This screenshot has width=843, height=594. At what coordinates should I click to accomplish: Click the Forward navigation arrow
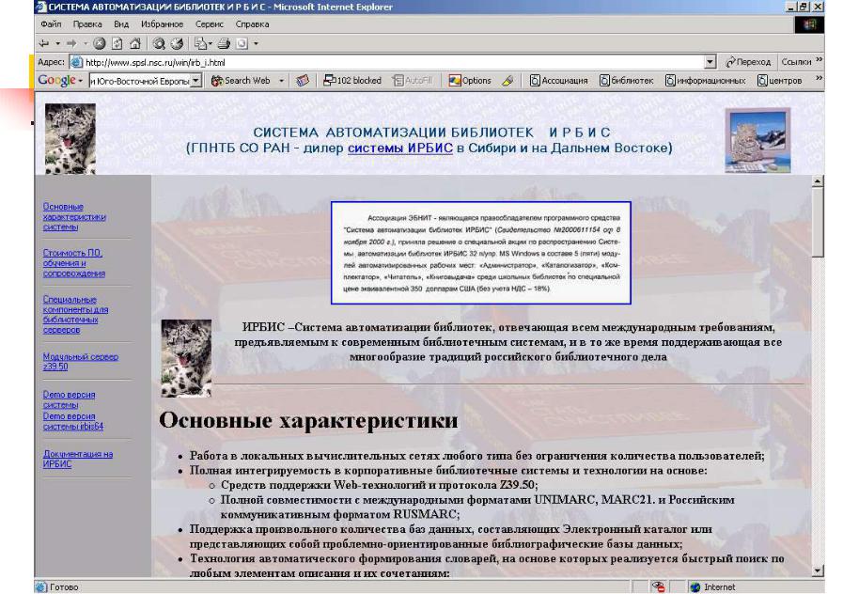(71, 43)
